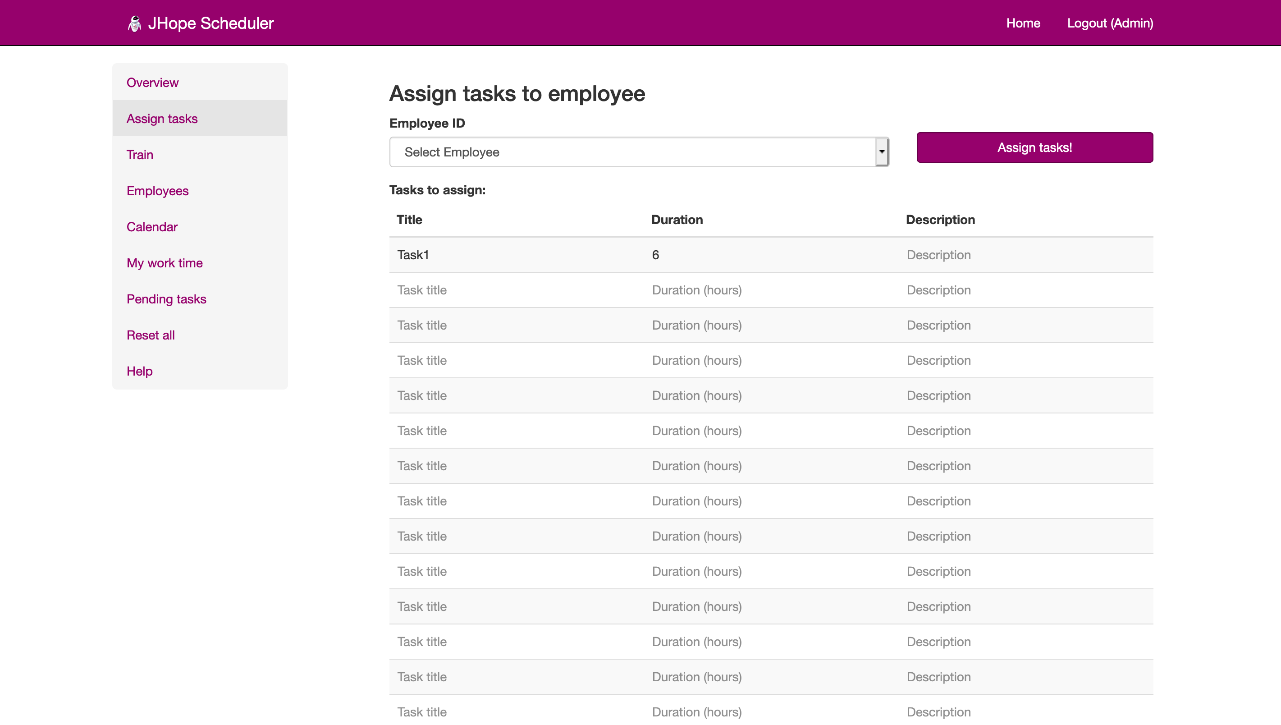Click the Employee ID label

(427, 124)
